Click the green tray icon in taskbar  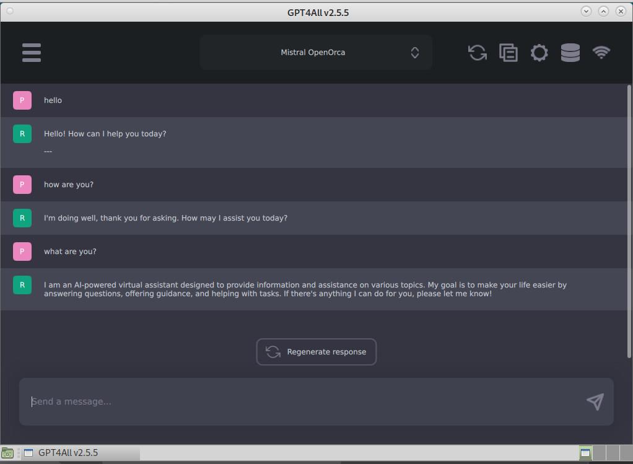(585, 453)
